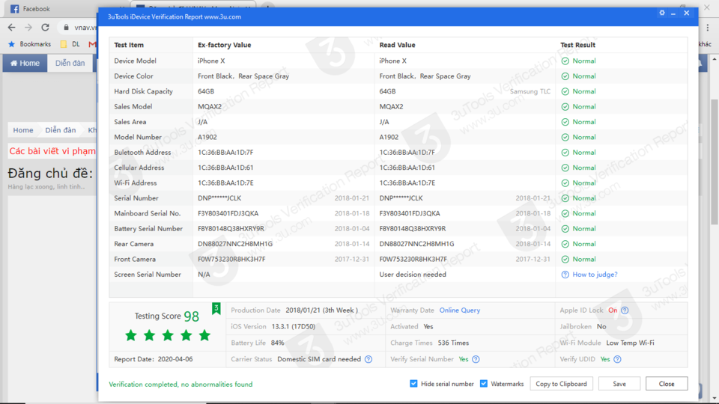
Task: Click the red Apple ID Lock On value
Action: click(x=613, y=310)
